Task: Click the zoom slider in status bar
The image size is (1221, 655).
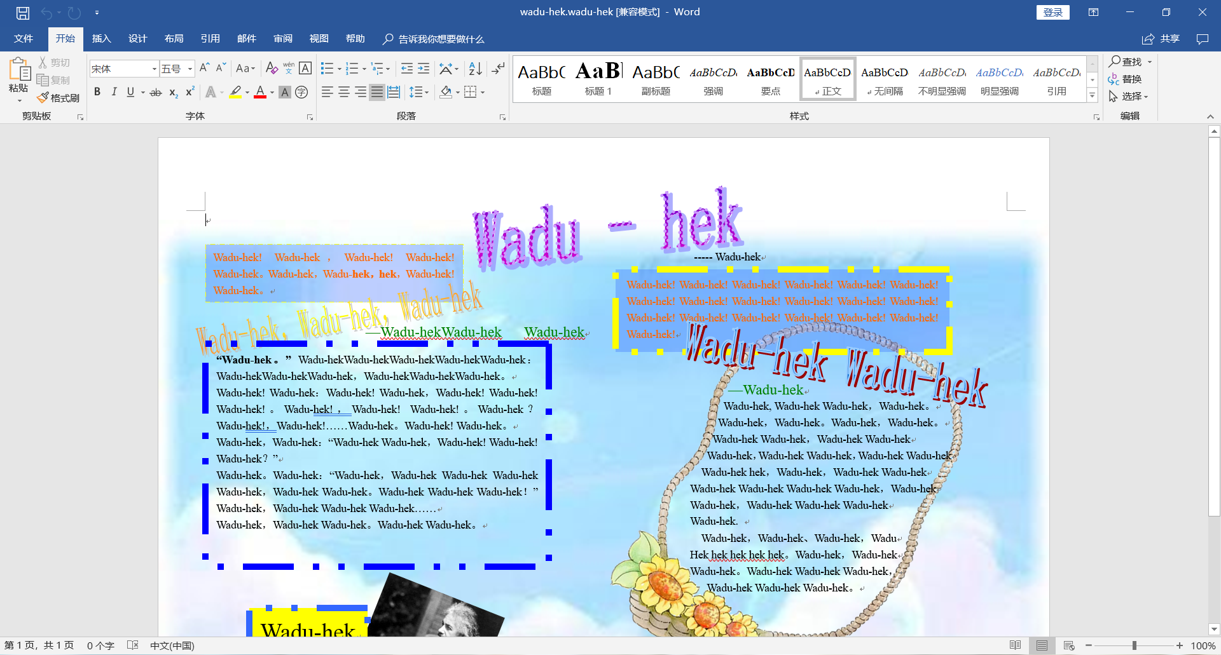Action: tap(1134, 645)
